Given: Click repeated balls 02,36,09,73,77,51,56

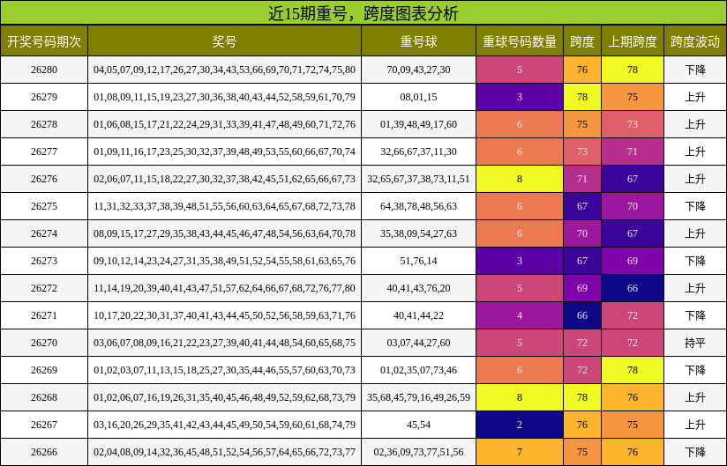Looking at the screenshot, I should (x=419, y=452).
